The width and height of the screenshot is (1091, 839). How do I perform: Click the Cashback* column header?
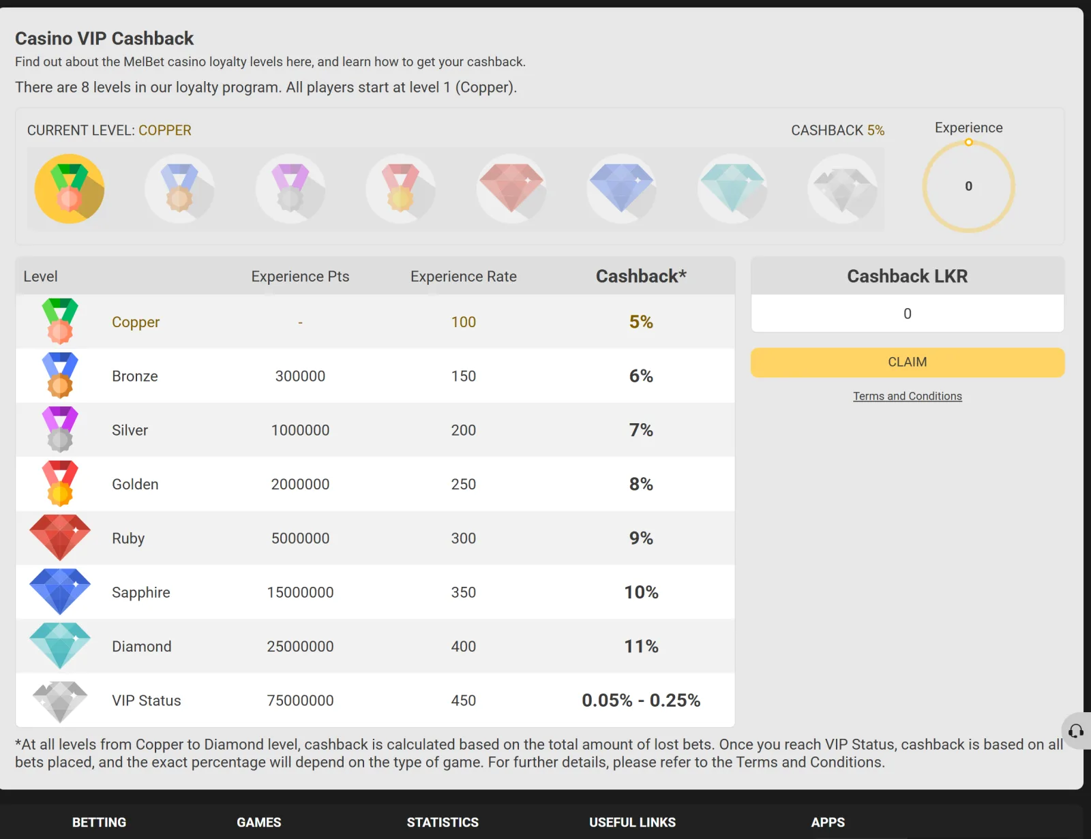click(x=641, y=276)
